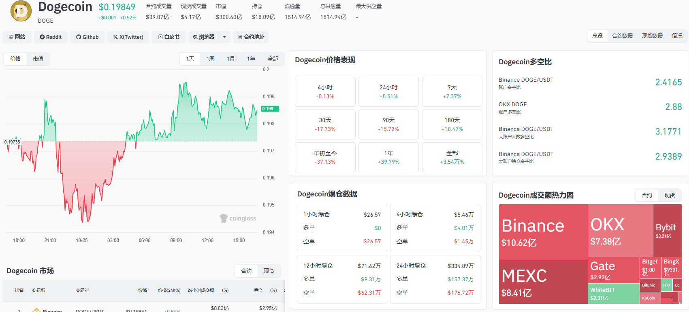Set chart range to 1周
The width and height of the screenshot is (689, 312).
point(211,59)
